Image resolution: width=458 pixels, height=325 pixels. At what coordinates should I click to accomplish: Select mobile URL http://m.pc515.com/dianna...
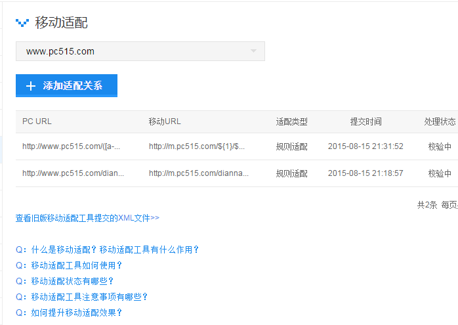[199, 173]
